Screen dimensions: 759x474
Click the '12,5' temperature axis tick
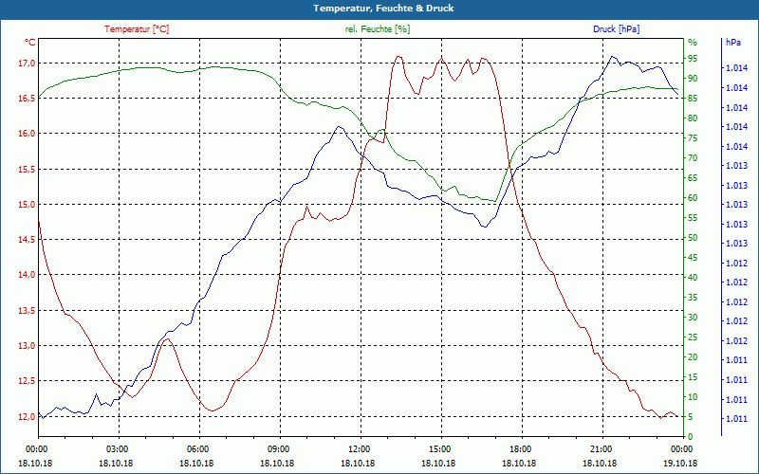coord(28,381)
